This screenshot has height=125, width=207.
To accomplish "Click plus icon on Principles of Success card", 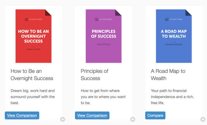I will (x=133, y=119).
